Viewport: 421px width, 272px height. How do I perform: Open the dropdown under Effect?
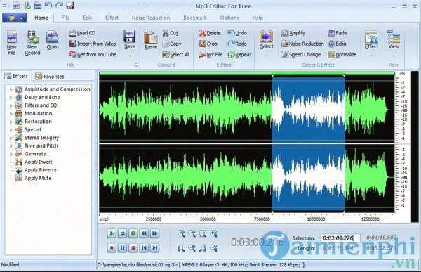click(x=371, y=56)
